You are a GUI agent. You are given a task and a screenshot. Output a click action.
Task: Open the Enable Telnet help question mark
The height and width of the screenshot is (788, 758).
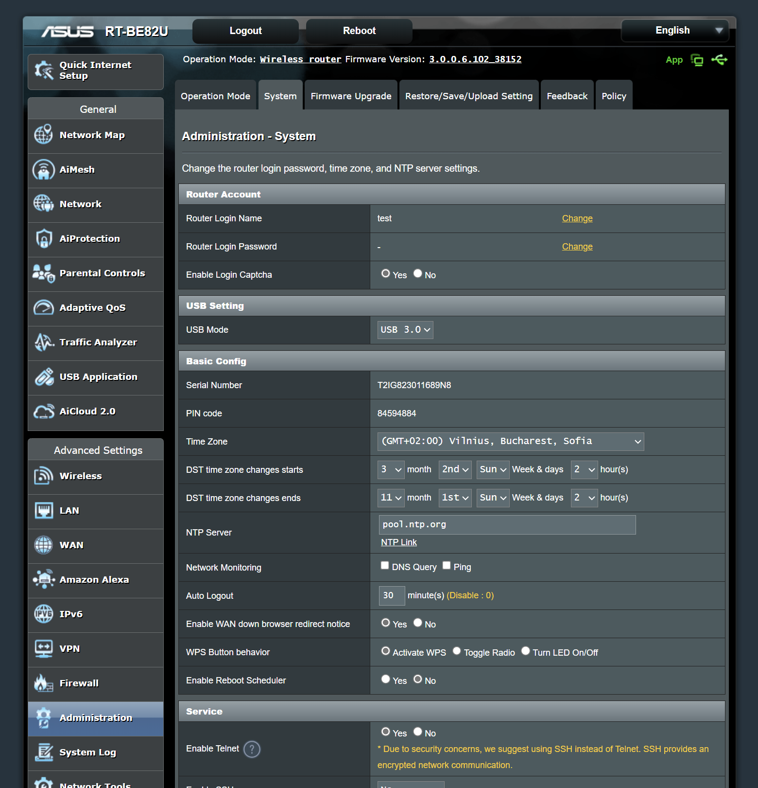click(x=252, y=749)
